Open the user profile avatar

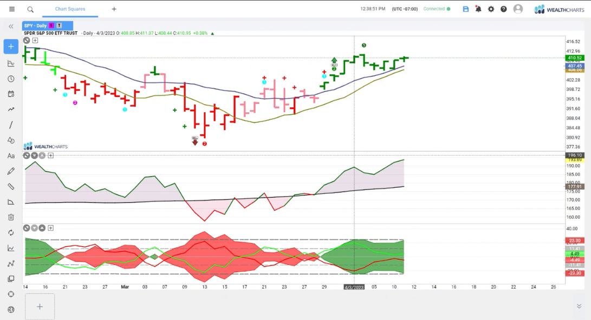pos(518,9)
